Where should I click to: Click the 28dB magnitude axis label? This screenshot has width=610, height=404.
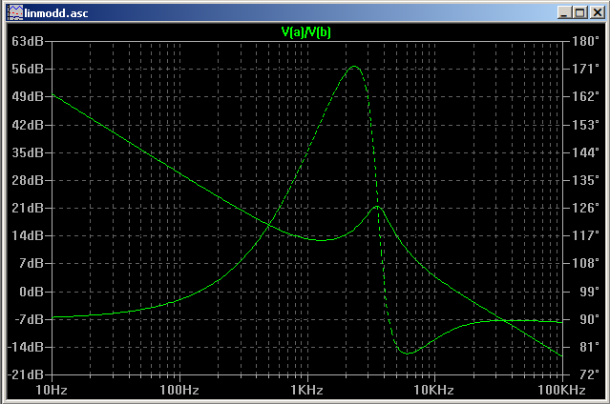28,180
